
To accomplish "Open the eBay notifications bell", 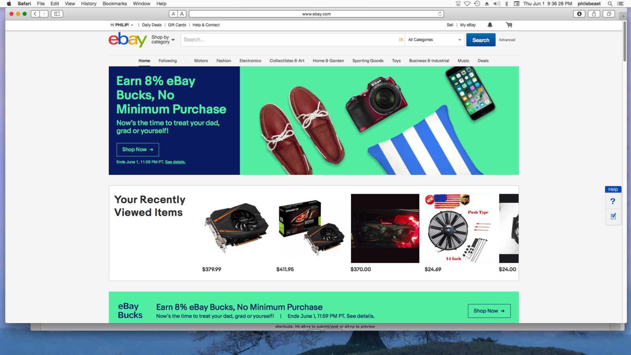I will pos(490,25).
